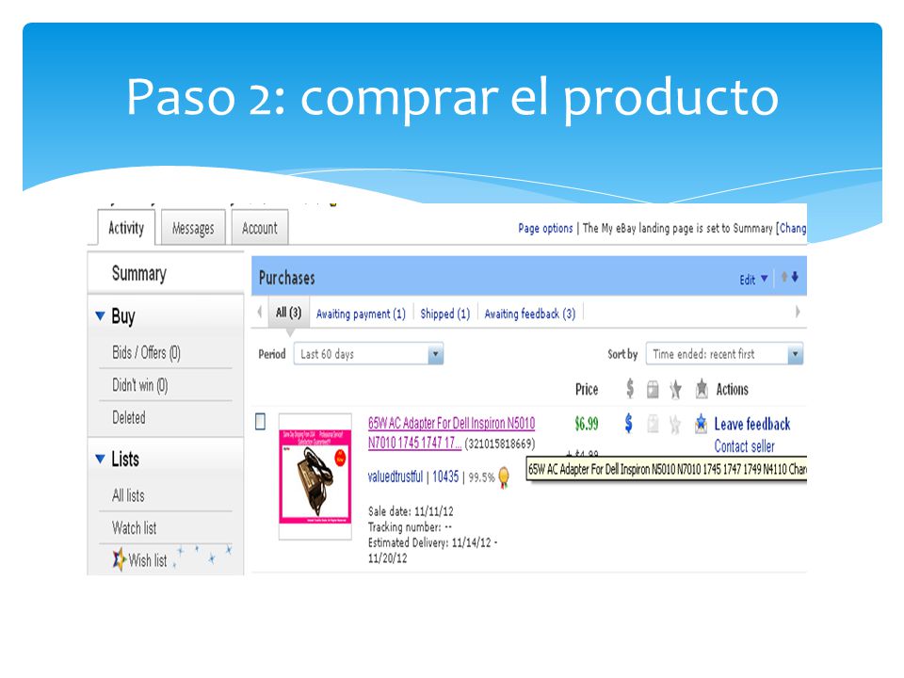Click the shipped box column header icon
The image size is (904, 678).
653,390
